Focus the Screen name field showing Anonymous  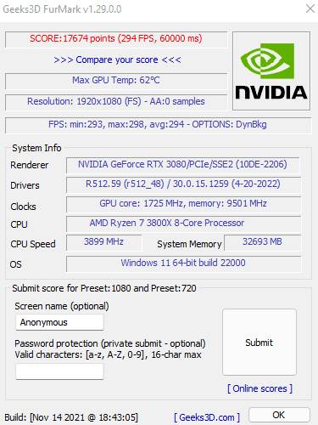click(59, 322)
